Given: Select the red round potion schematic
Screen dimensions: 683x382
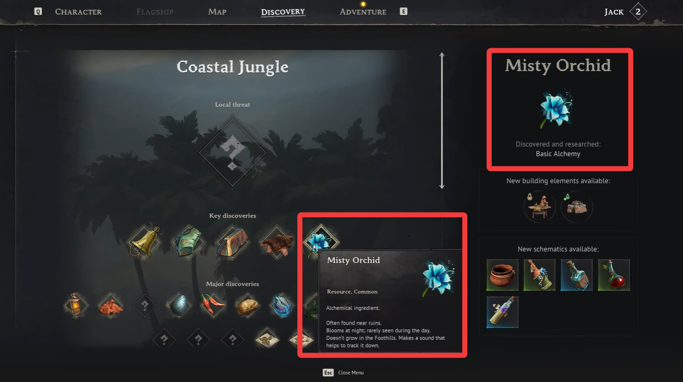Looking at the screenshot, I should pos(614,275).
